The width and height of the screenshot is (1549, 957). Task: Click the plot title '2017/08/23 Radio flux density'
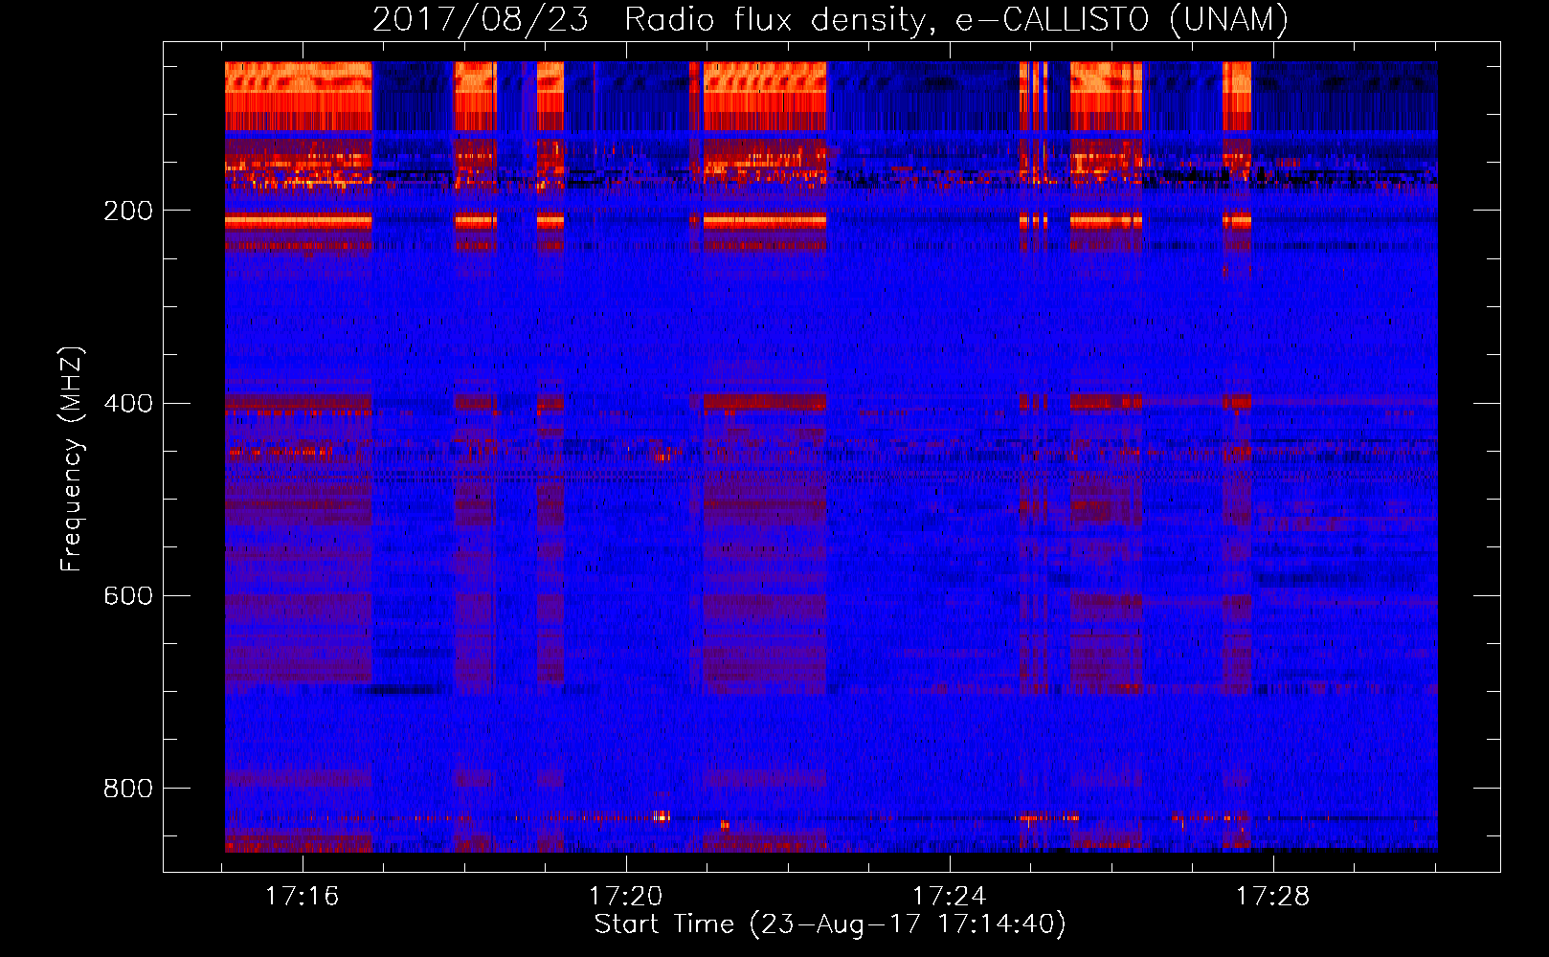point(831,19)
